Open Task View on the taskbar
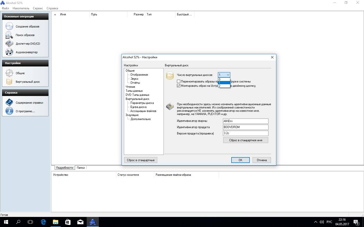Viewport: 364px width, 227px height. click(30, 222)
